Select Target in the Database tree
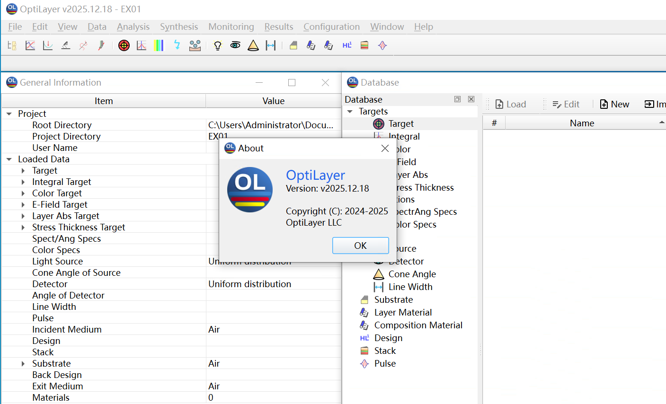Viewport: 666px width, 404px height. point(401,124)
